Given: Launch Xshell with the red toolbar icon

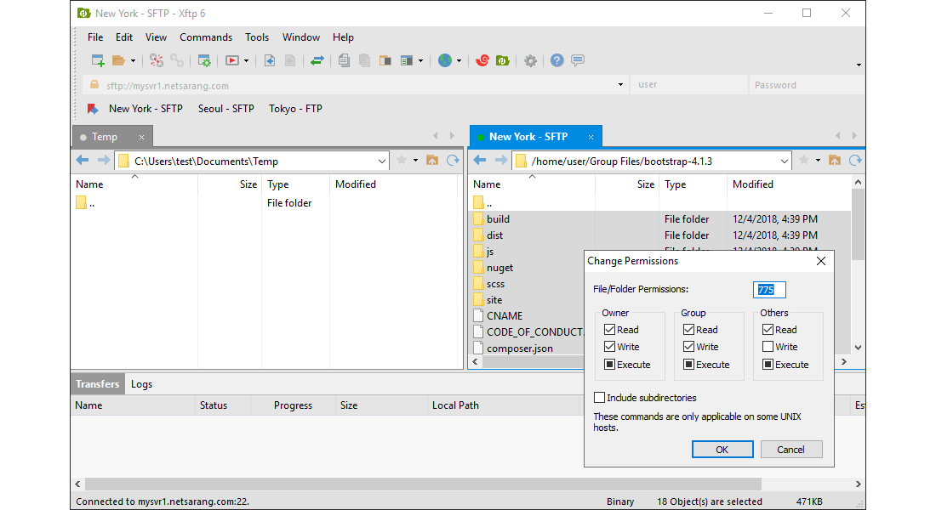Looking at the screenshot, I should point(481,61).
